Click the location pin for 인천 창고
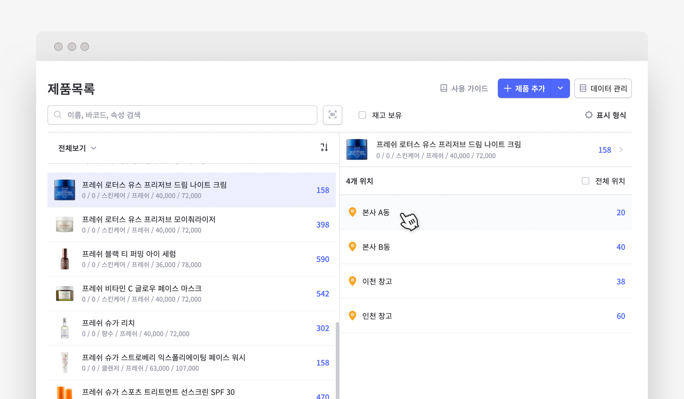Viewport: 684px width, 399px height. coord(352,316)
